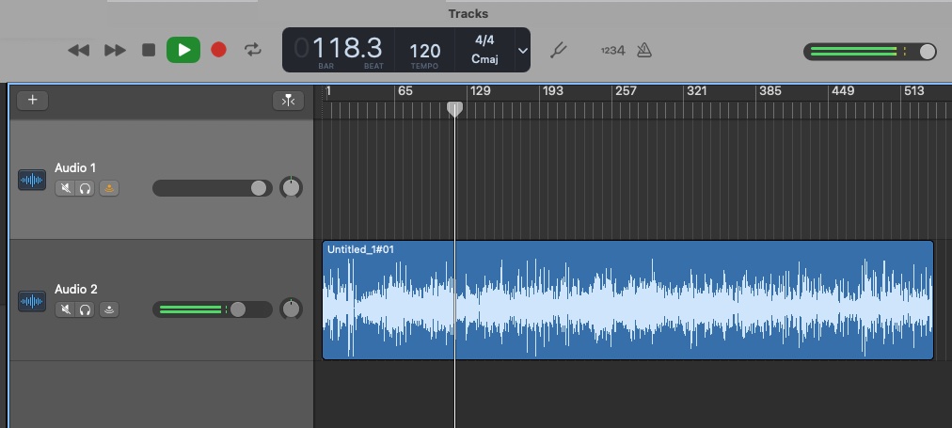Viewport: 952px width, 428px height.
Task: Click the Audio 1 track waveform icon
Action: 32,180
